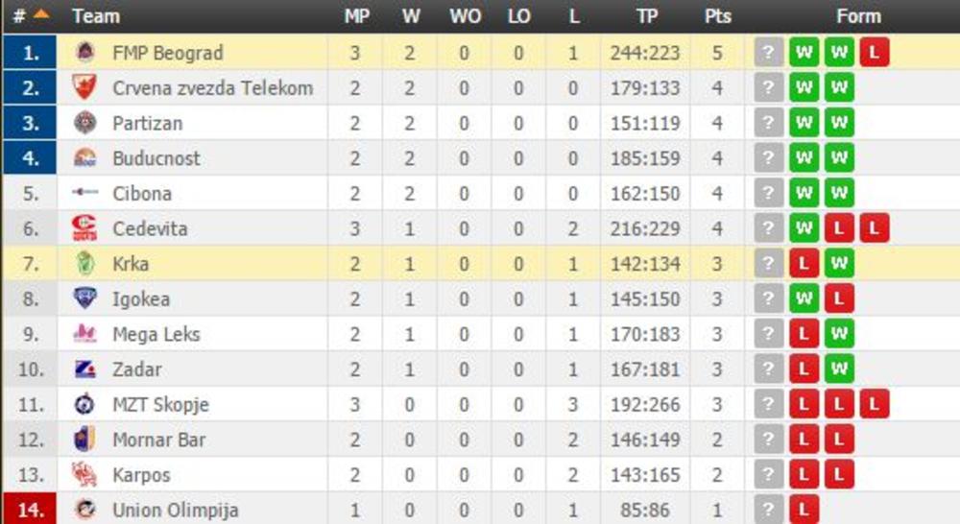The width and height of the screenshot is (960, 524).
Task: Sort table by TP column header
Action: pos(646,16)
